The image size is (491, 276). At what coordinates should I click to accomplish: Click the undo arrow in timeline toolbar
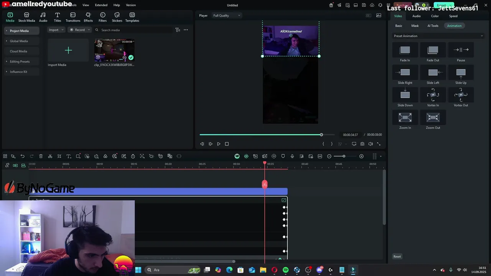(x=22, y=156)
